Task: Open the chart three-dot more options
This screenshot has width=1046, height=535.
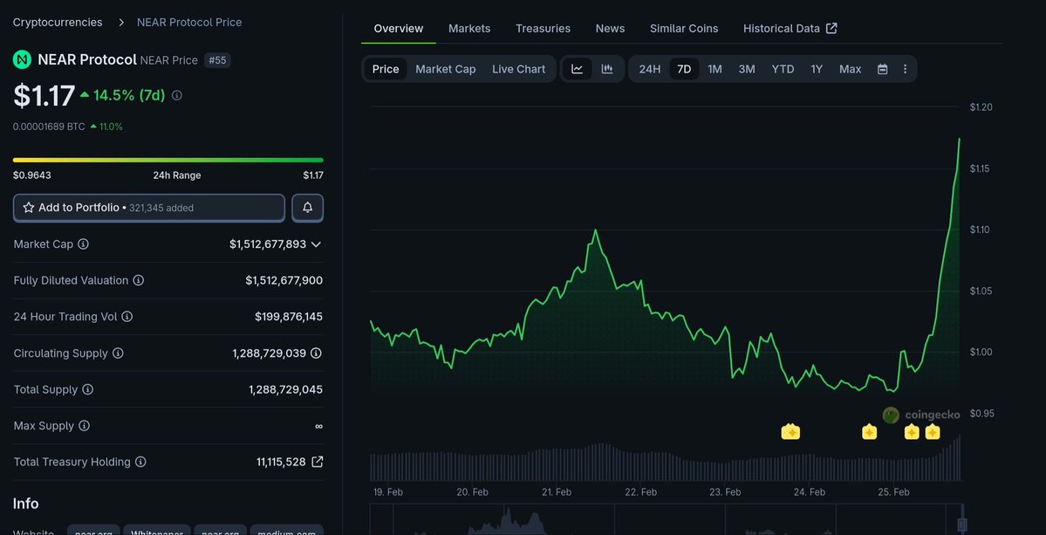Action: tap(906, 69)
